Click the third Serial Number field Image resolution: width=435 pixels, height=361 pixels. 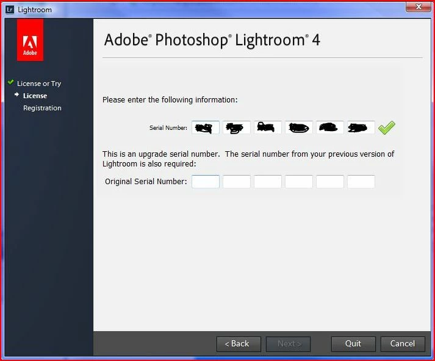click(x=268, y=127)
